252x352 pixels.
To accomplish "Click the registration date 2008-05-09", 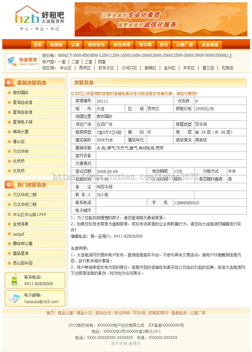I will pos(107,171).
